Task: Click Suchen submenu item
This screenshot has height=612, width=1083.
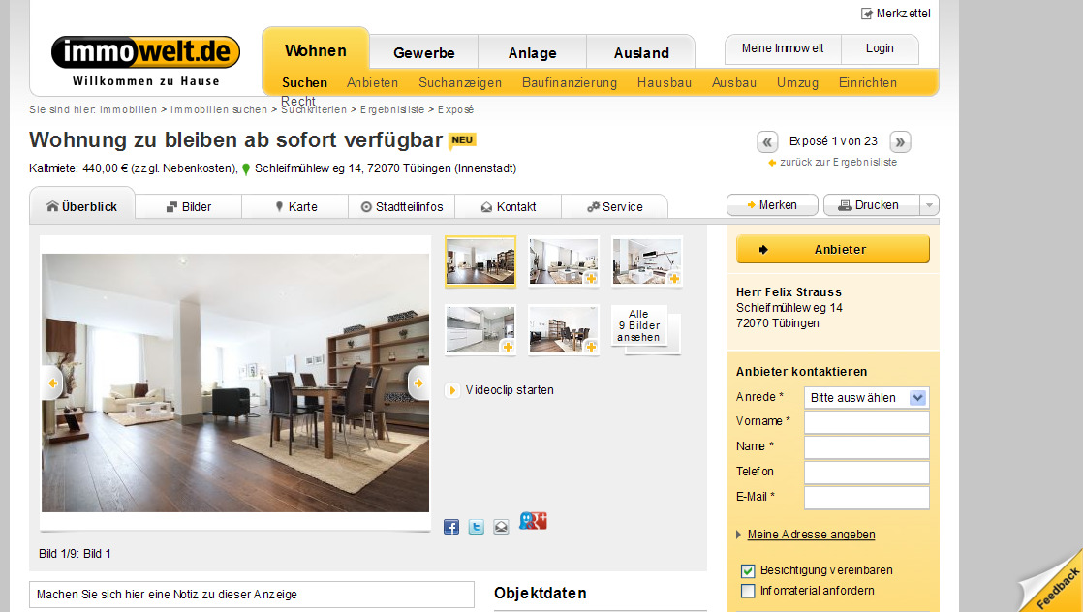Action: (x=304, y=83)
